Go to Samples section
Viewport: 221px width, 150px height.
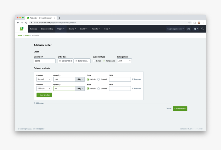click(x=34, y=29)
